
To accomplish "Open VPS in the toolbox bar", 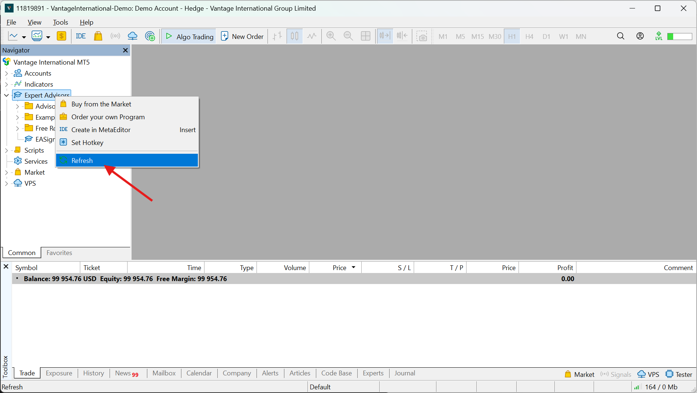I will point(648,374).
